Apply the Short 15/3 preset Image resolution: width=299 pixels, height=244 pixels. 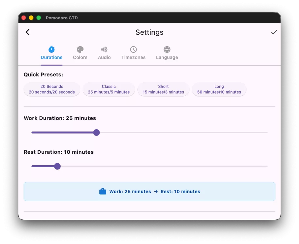click(163, 89)
